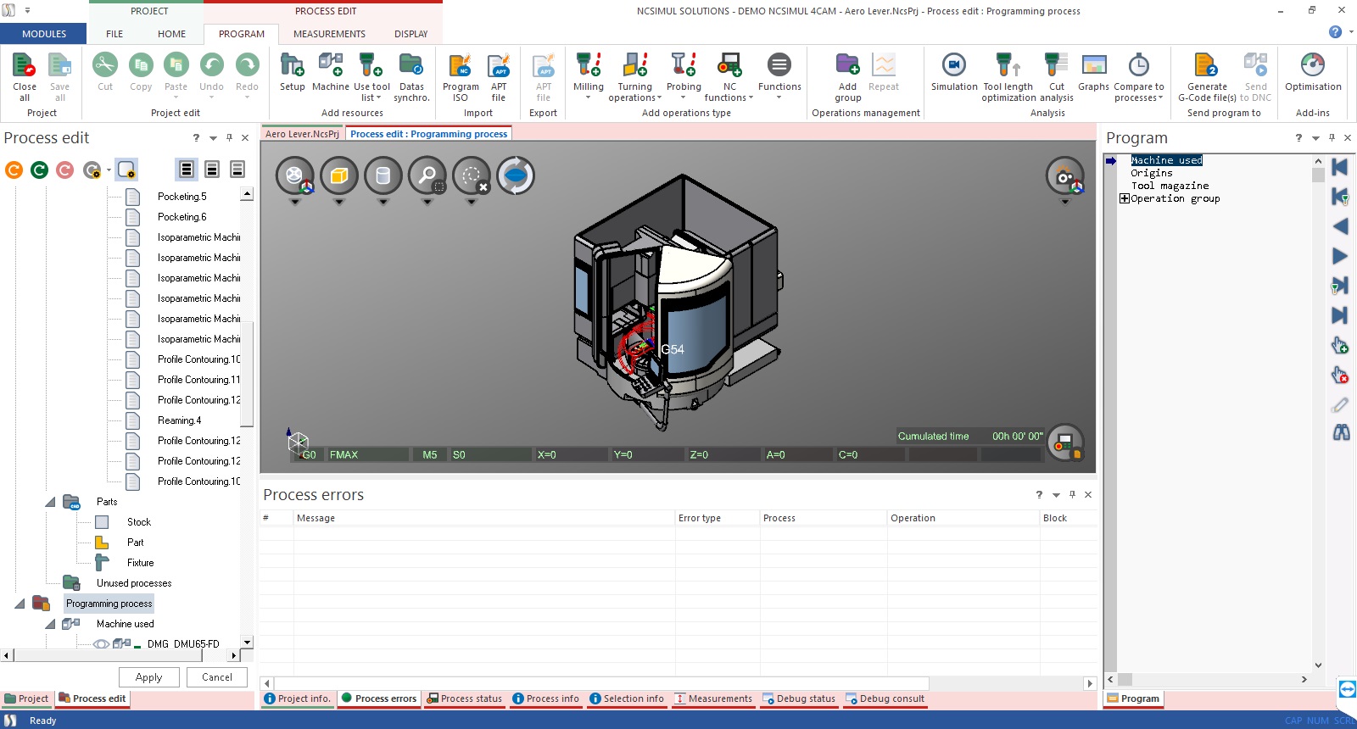This screenshot has width=1357, height=729.
Task: Open the Functions dropdown in the ribbon
Action: pyautogui.click(x=779, y=76)
